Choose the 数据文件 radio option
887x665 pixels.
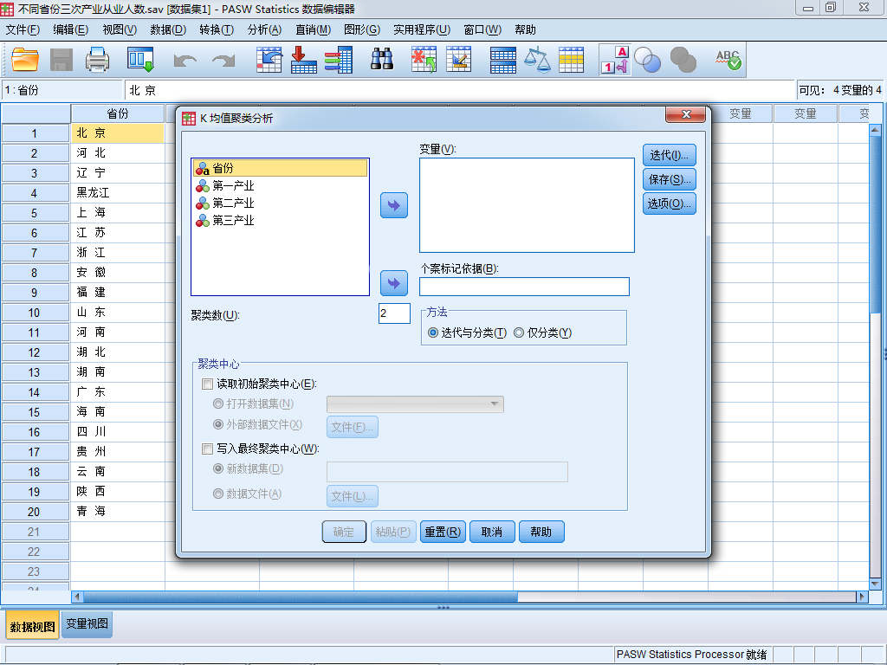(217, 494)
